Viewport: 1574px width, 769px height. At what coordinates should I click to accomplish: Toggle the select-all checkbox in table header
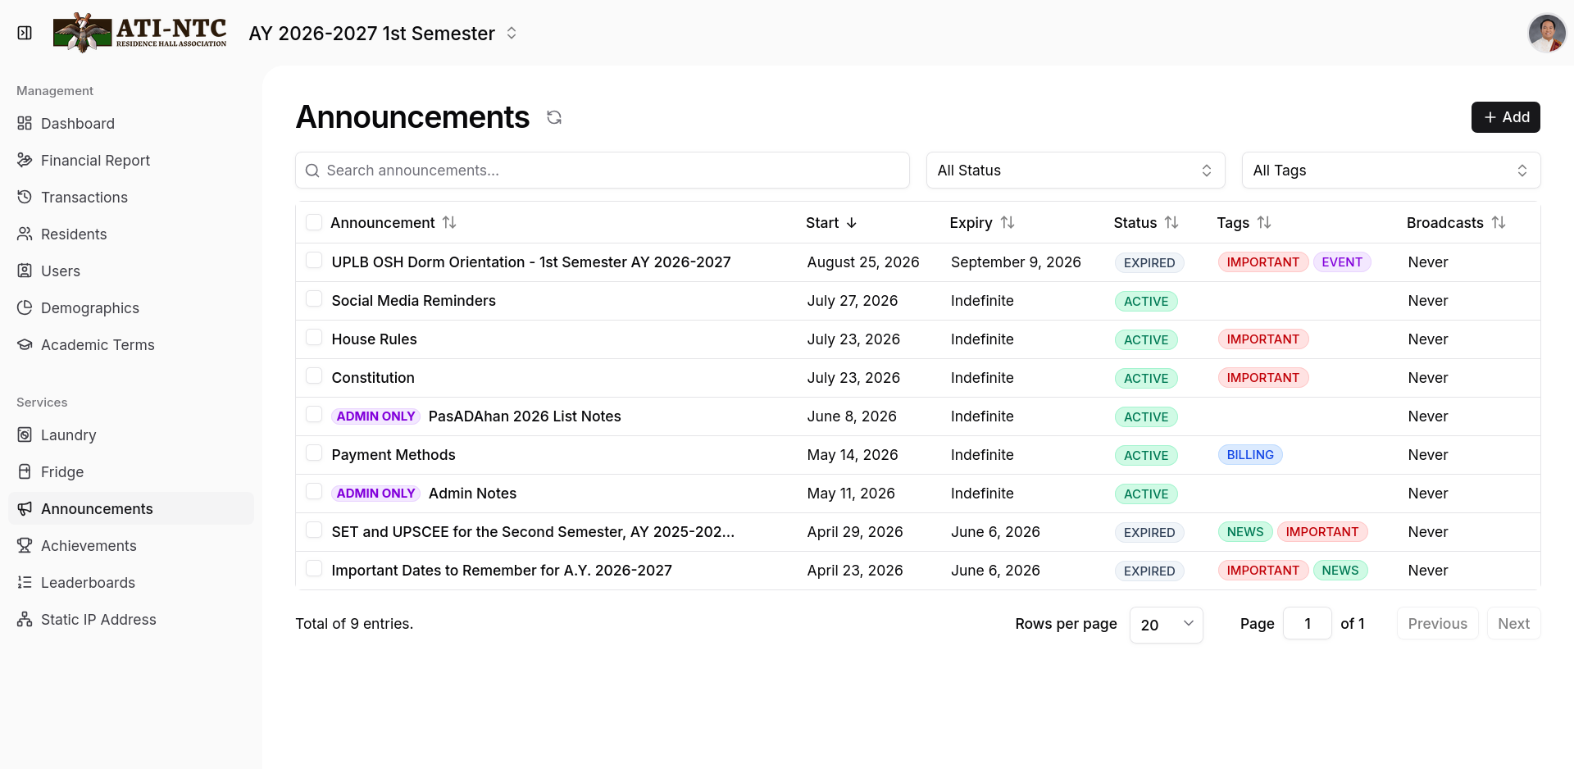pyautogui.click(x=313, y=222)
